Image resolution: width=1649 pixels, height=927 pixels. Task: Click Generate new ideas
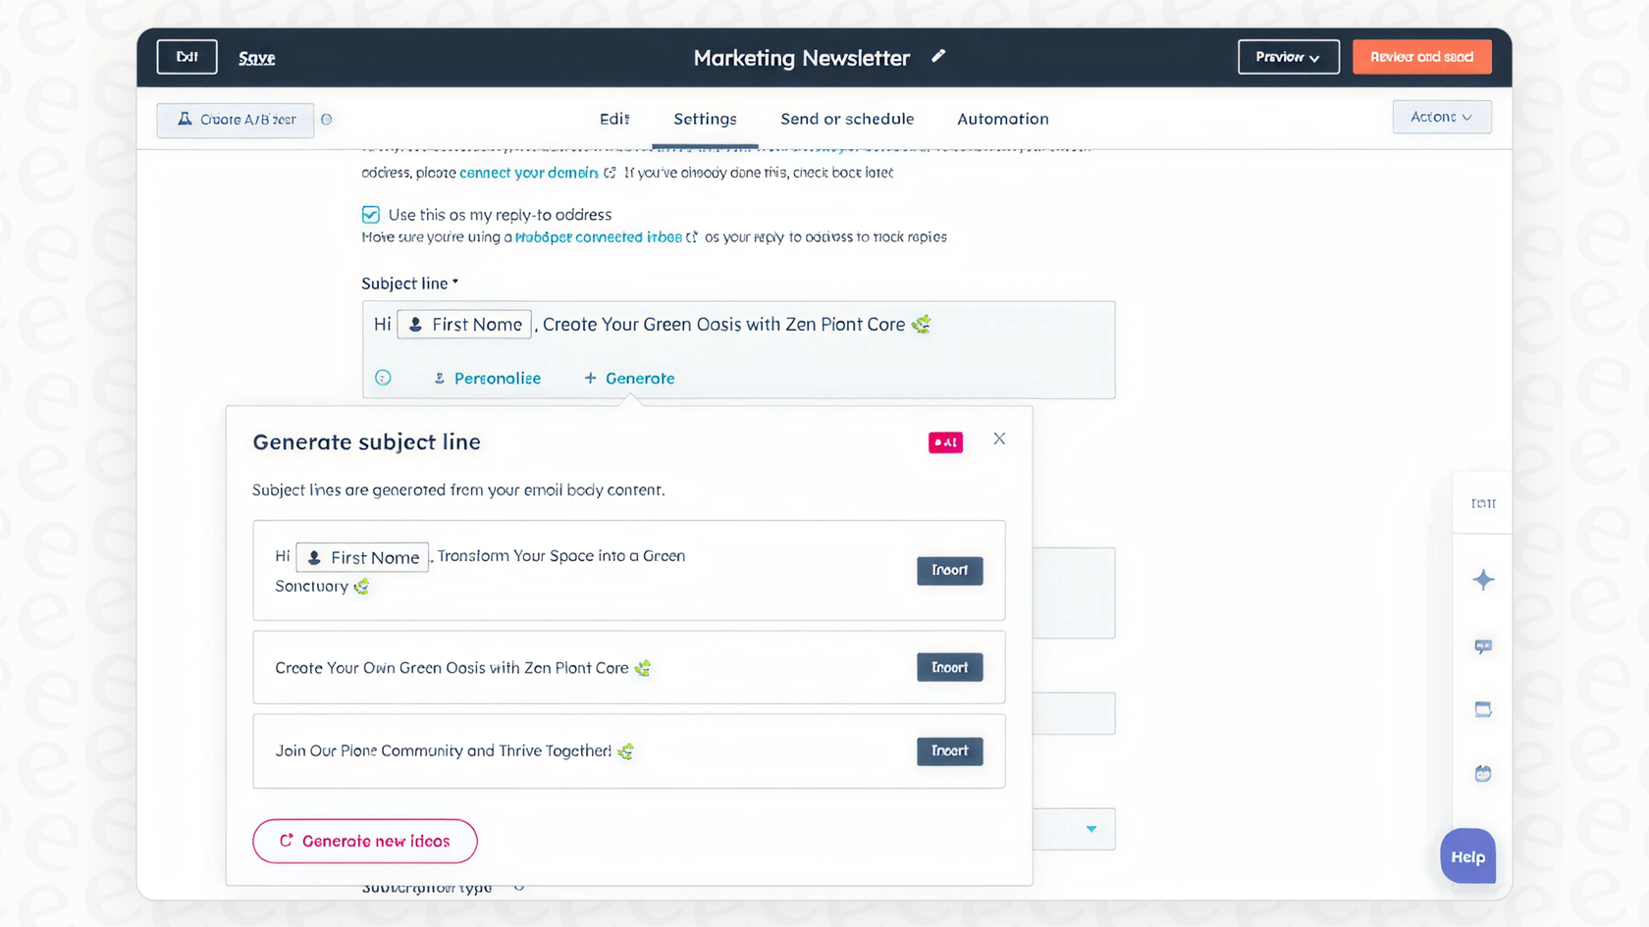point(364,841)
